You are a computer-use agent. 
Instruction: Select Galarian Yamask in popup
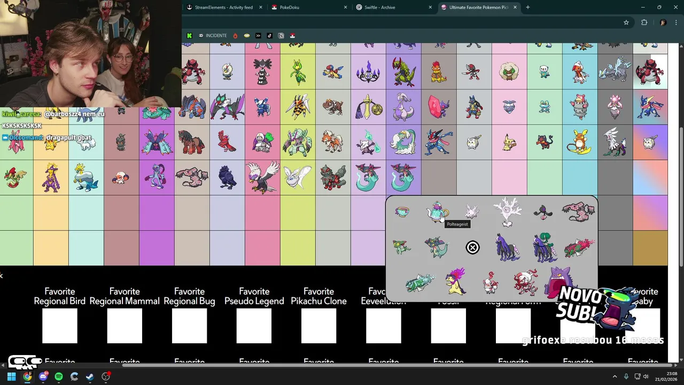(543, 213)
